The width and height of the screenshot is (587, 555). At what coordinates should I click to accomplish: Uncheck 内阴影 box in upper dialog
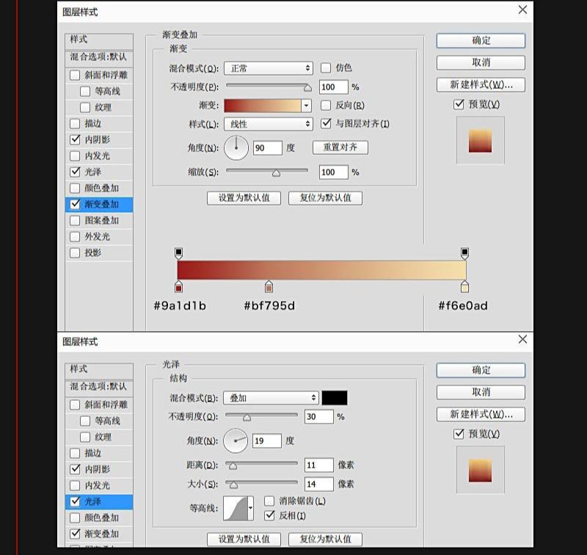pyautogui.click(x=75, y=139)
